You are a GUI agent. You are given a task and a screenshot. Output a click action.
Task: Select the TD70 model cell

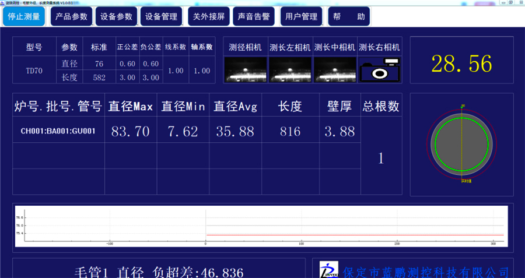pyautogui.click(x=34, y=71)
